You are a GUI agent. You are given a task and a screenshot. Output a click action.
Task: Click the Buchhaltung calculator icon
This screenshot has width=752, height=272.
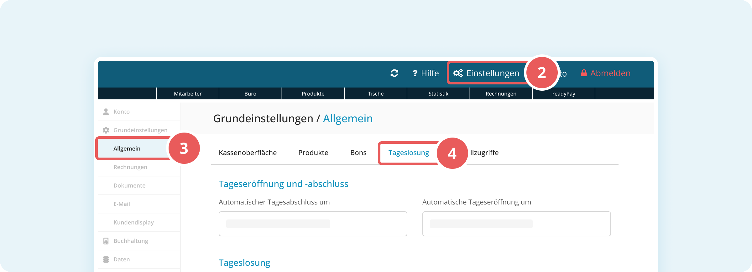[x=106, y=241]
